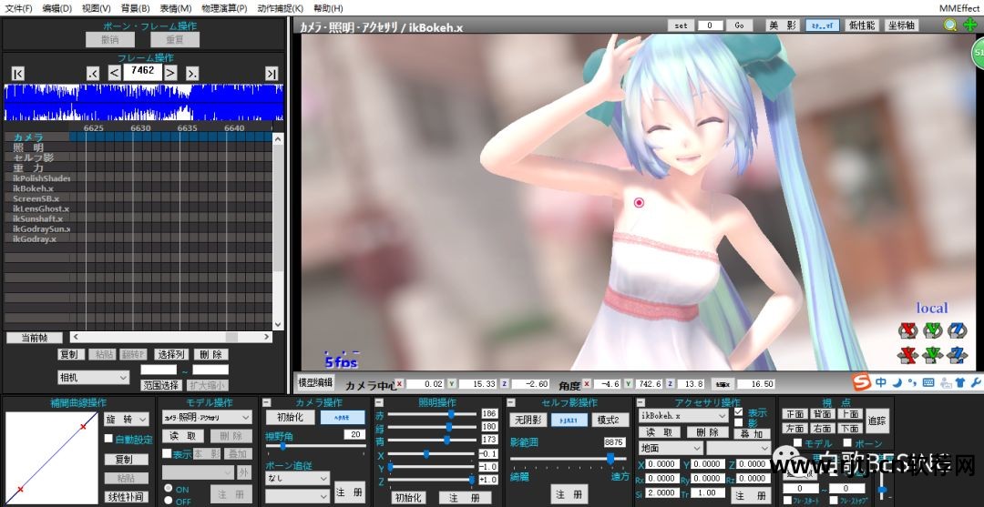Open the 相机 dropdown

coord(93,378)
